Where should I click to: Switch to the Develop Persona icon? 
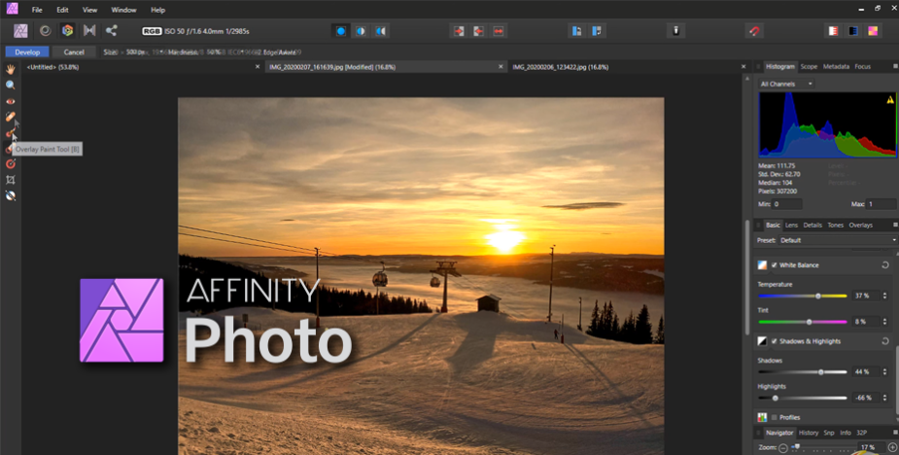[68, 31]
